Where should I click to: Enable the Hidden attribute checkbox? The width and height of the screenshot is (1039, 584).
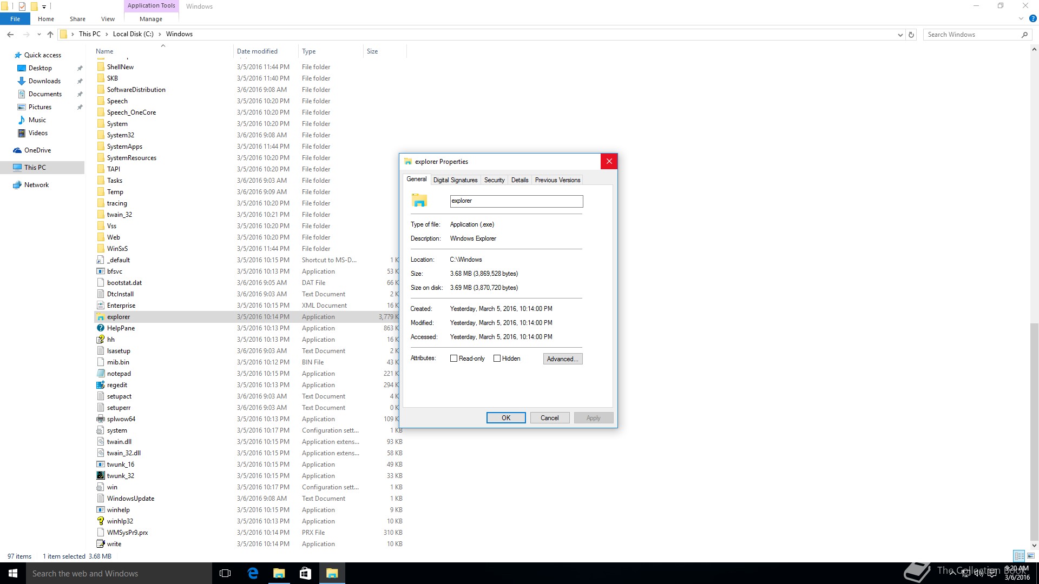pyautogui.click(x=497, y=359)
